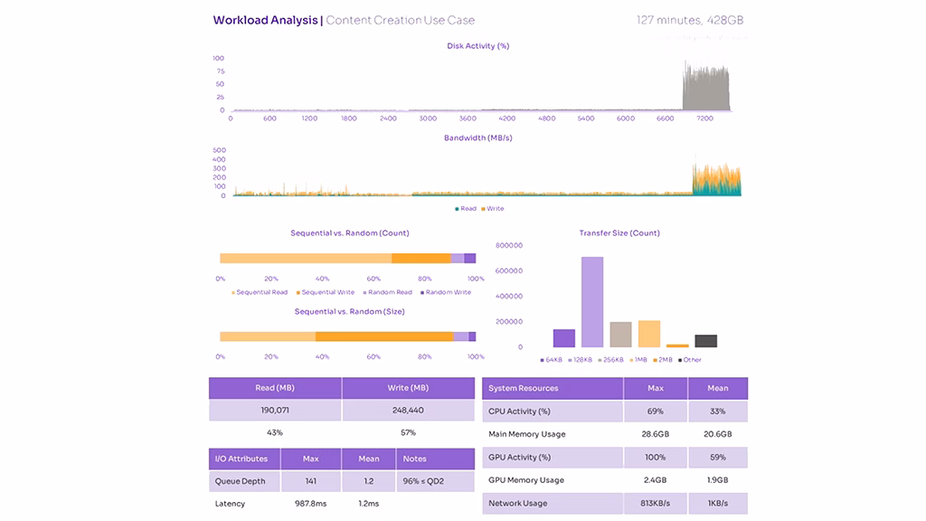Click the "Sequential Write" legend entry
Screen dimensions: 926x521
(326, 292)
